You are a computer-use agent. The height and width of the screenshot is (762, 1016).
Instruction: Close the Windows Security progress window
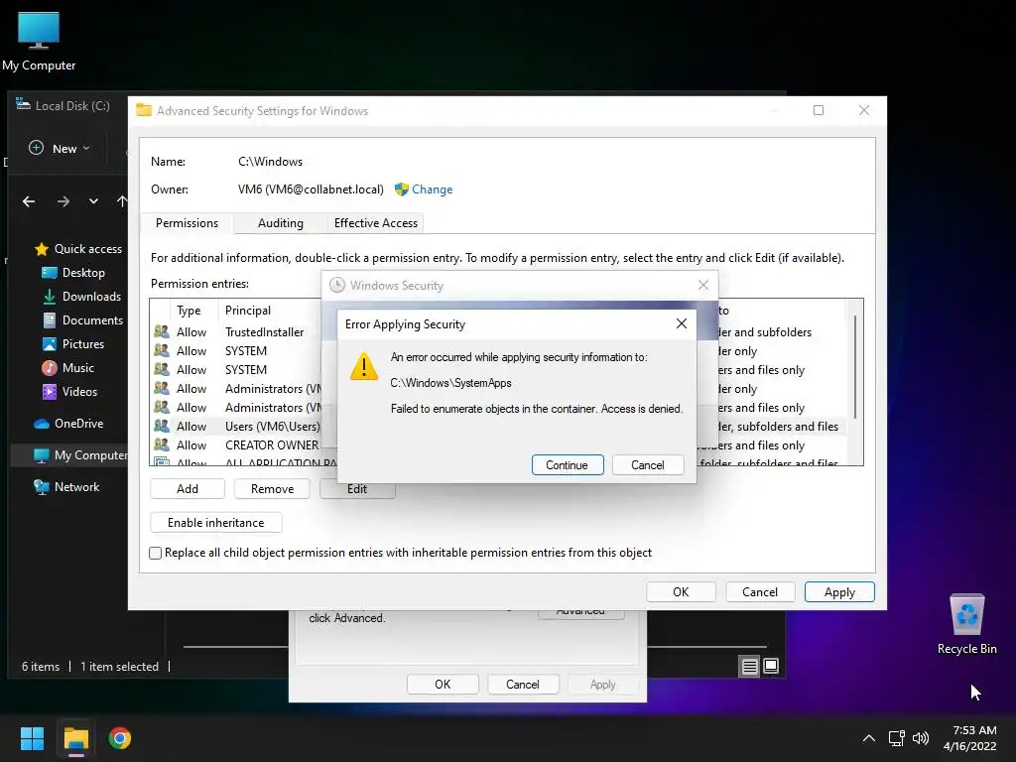click(703, 285)
